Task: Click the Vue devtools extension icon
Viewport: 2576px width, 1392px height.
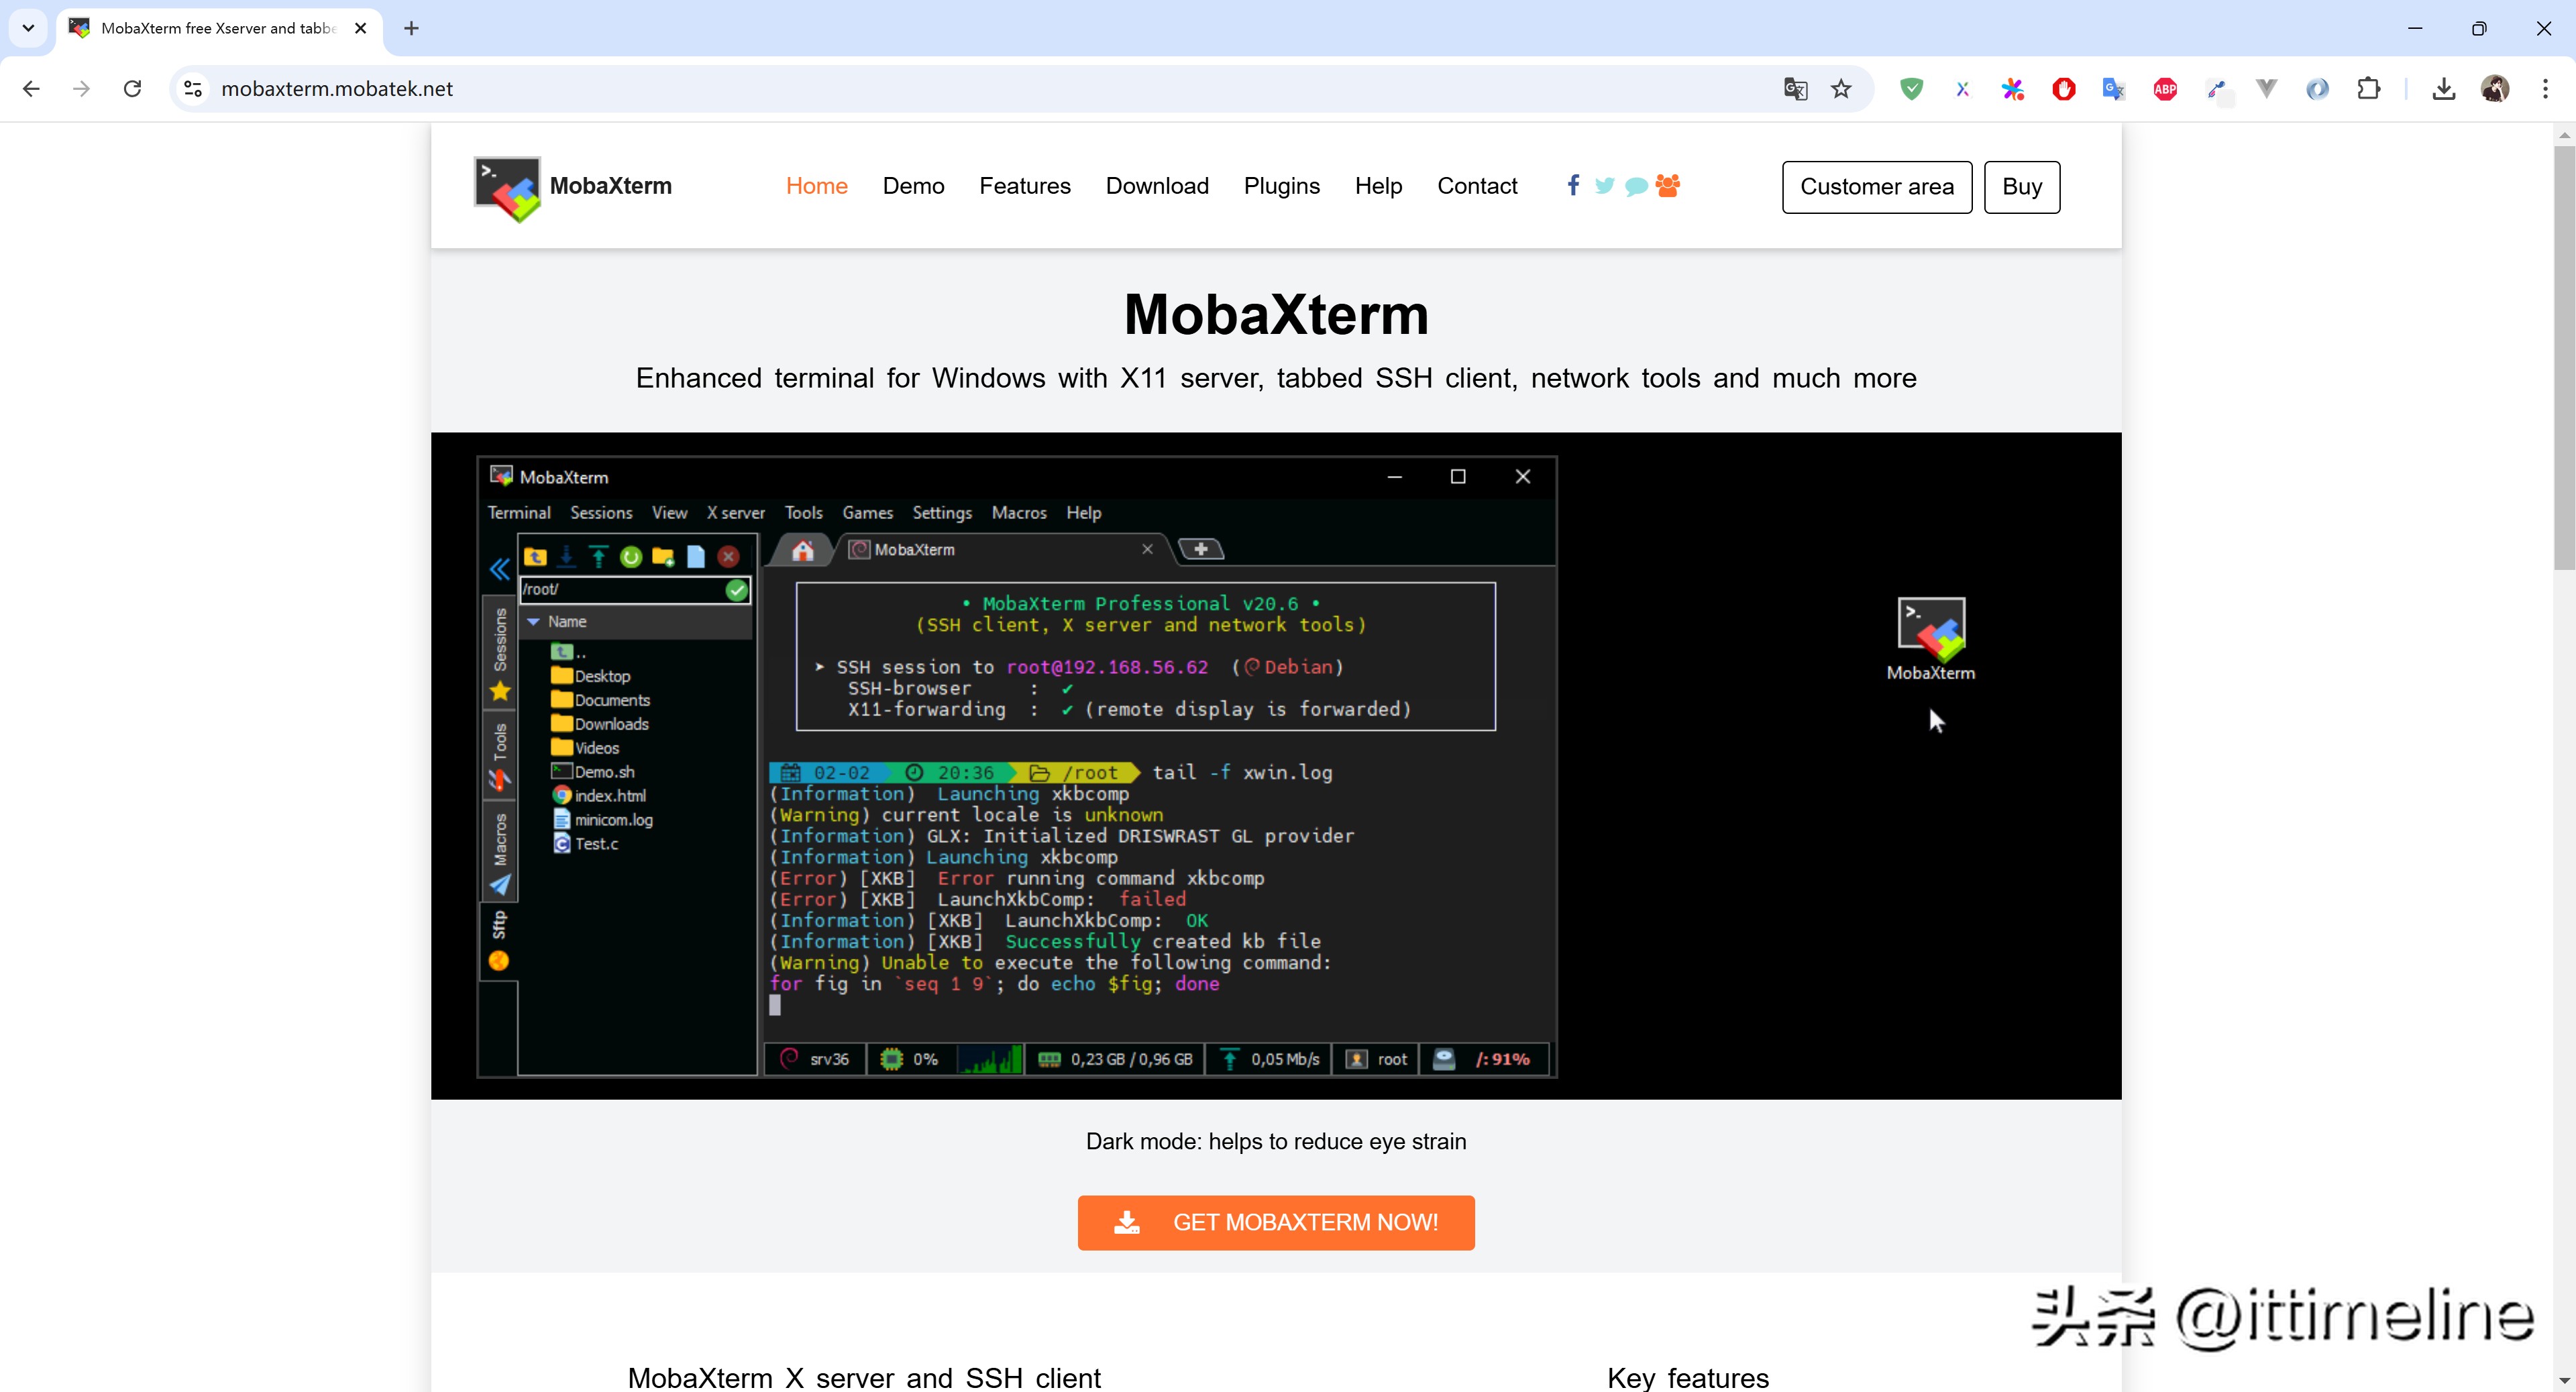Action: pos(2266,89)
